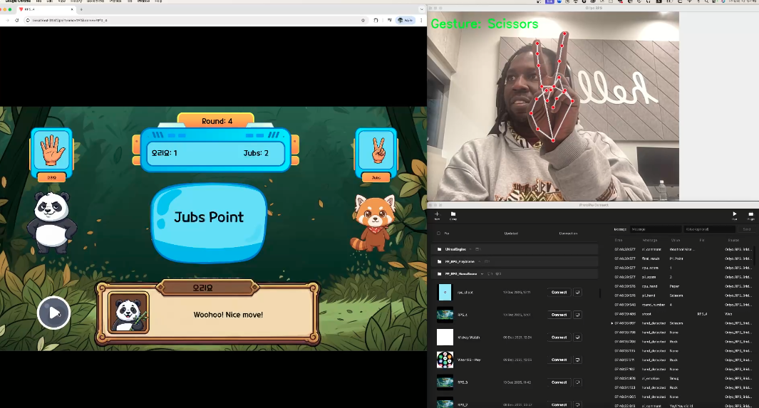Viewport: 759px width, 408px height.
Task: Open the Chrome tab search dropdown
Action: pyautogui.click(x=422, y=9)
